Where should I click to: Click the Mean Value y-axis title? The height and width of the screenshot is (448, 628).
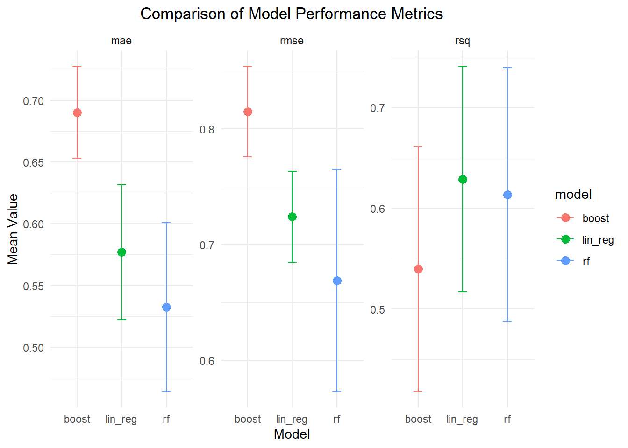(13, 229)
